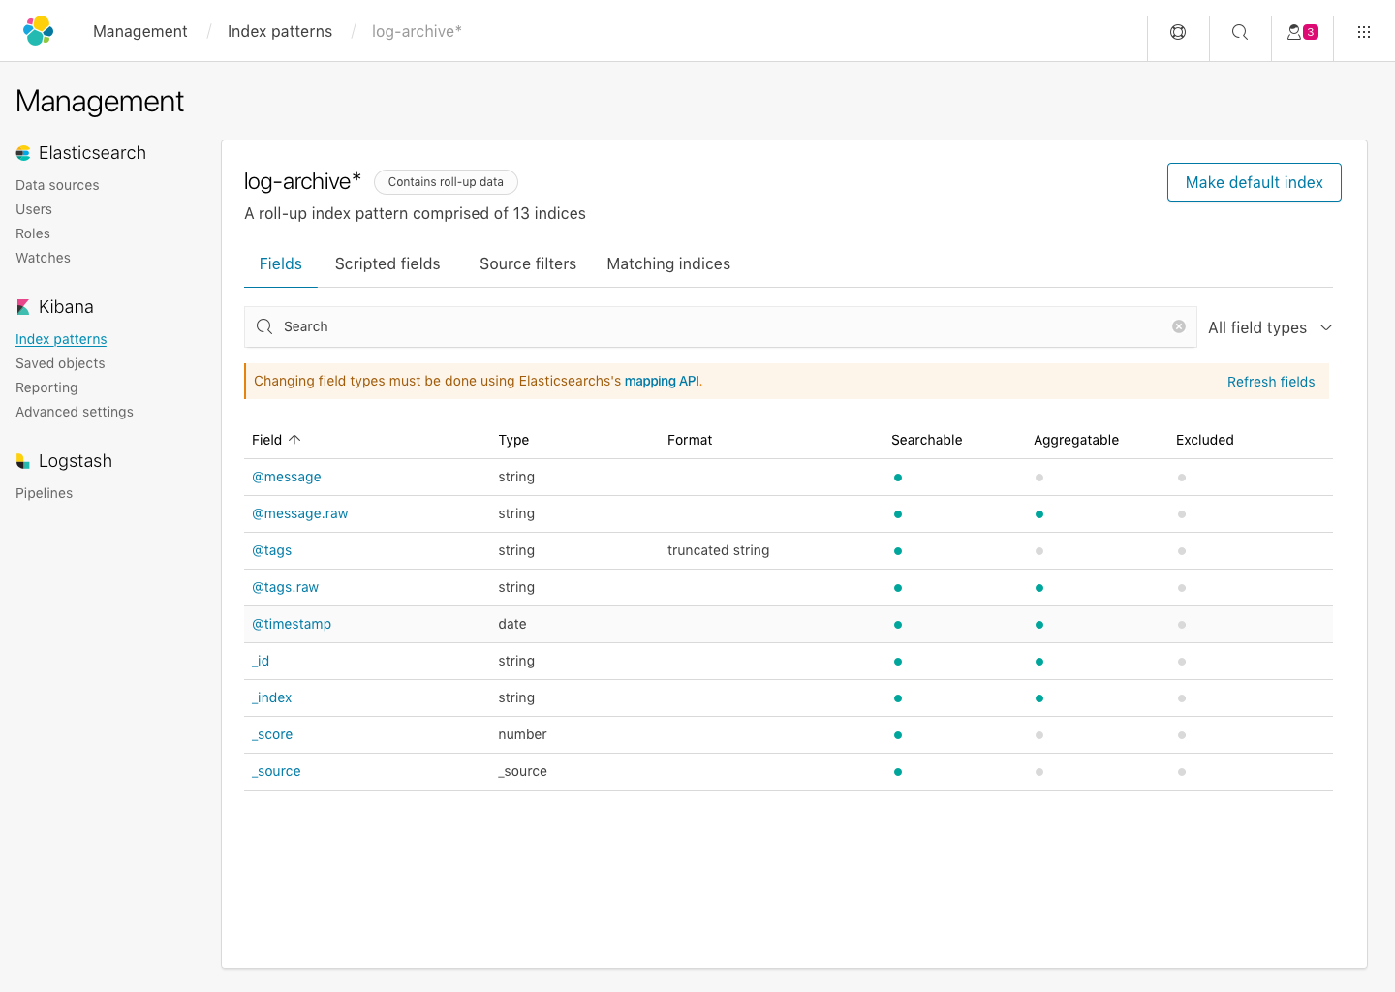The width and height of the screenshot is (1395, 992).
Task: Click the Refresh fields link
Action: click(x=1271, y=382)
